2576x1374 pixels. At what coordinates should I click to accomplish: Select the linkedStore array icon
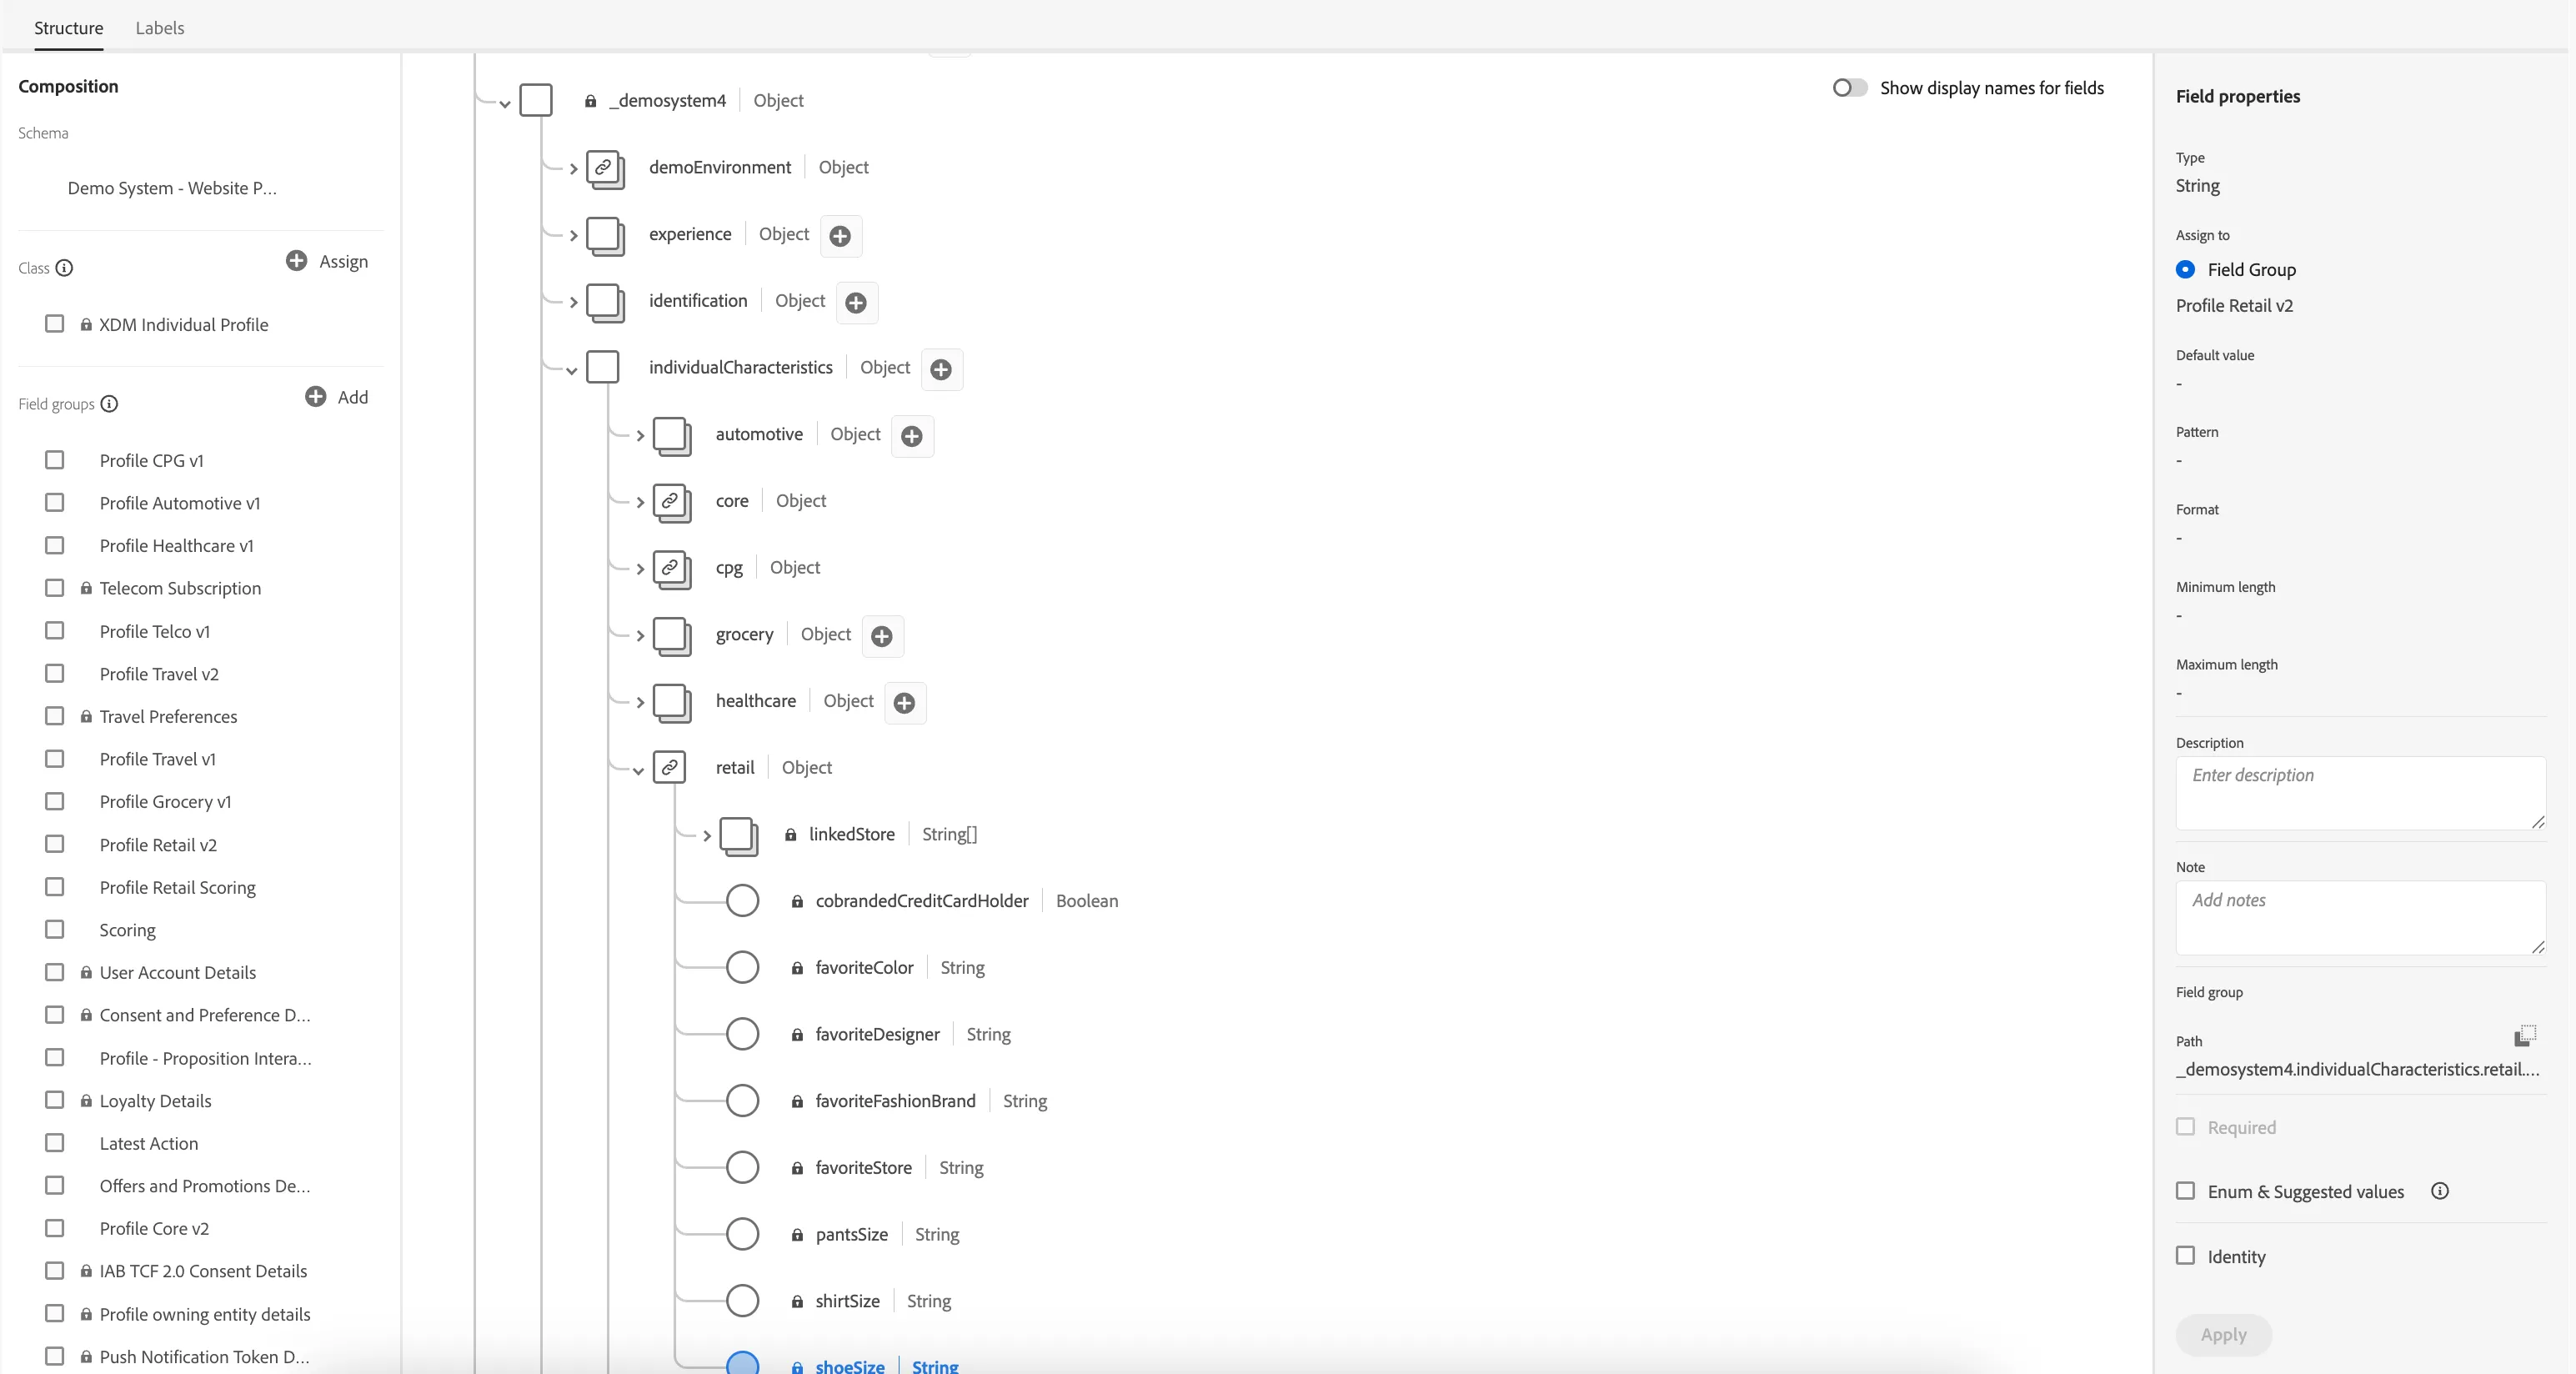point(739,836)
